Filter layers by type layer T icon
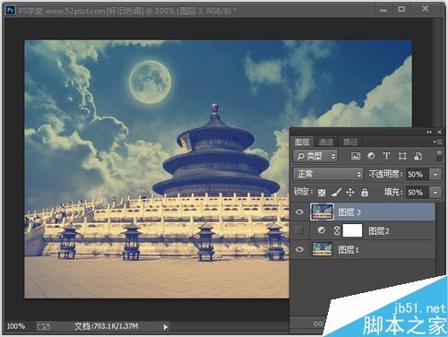The height and width of the screenshot is (337, 448). point(386,156)
